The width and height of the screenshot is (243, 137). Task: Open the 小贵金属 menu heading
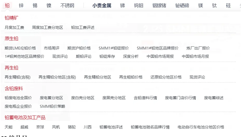102,5
